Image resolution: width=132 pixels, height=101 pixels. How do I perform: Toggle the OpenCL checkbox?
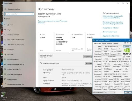click(x=102, y=87)
